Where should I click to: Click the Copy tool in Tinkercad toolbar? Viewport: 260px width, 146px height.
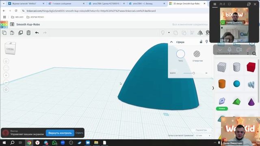click(4, 33)
